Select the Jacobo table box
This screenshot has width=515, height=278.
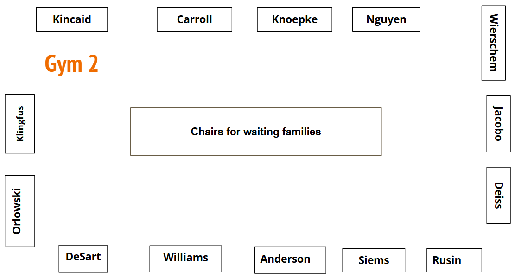click(x=498, y=124)
